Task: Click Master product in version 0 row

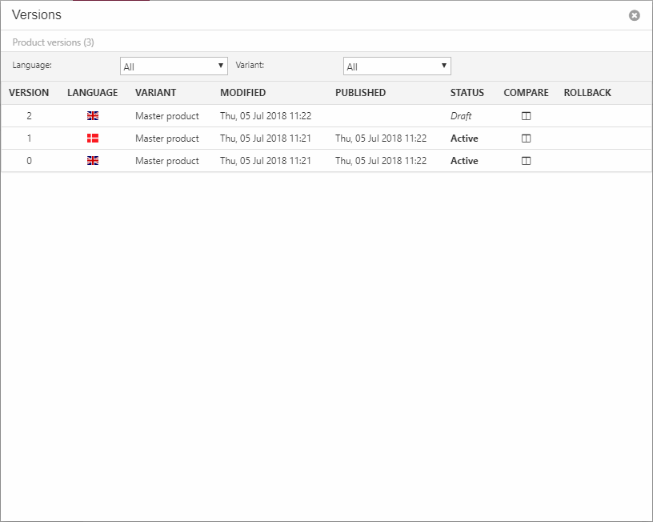Action: (166, 161)
